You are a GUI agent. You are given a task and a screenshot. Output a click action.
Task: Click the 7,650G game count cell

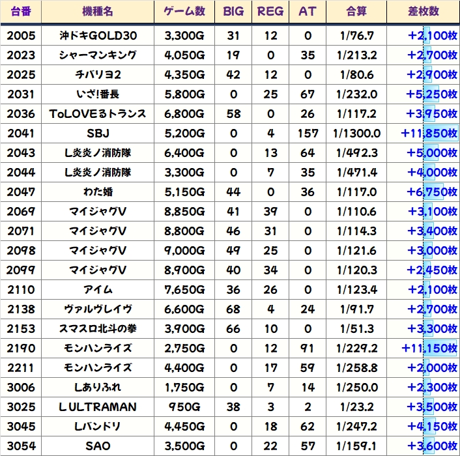pos(184,290)
